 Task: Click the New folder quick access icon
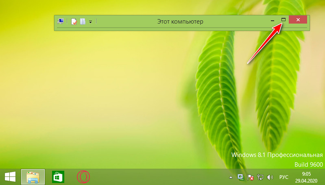coord(83,21)
